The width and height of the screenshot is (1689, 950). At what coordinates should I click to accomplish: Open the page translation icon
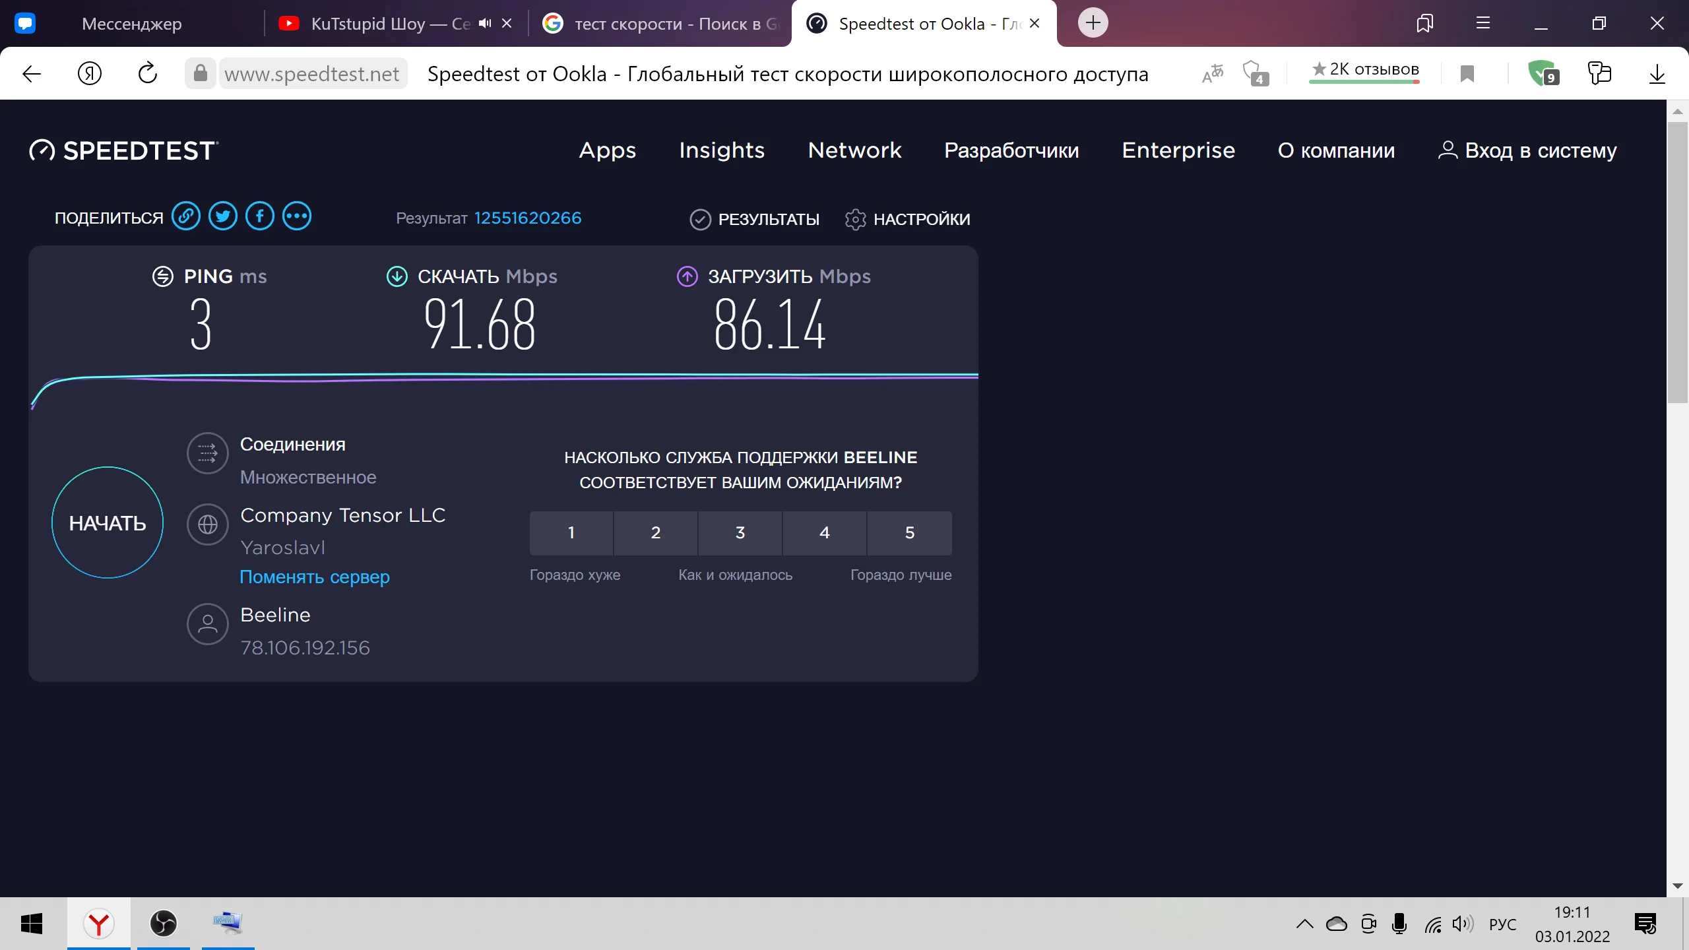(x=1213, y=73)
